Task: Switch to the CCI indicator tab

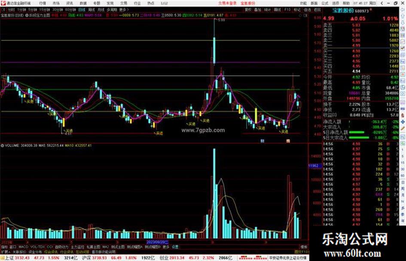Action: tap(50, 247)
